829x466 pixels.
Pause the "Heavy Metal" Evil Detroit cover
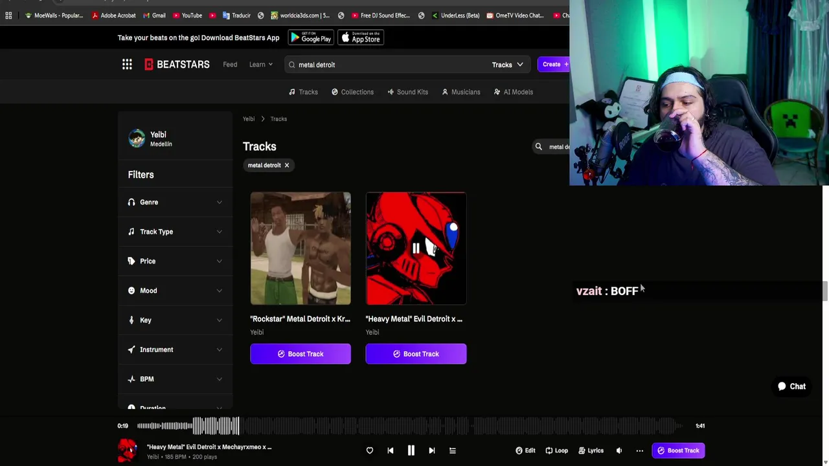point(416,248)
